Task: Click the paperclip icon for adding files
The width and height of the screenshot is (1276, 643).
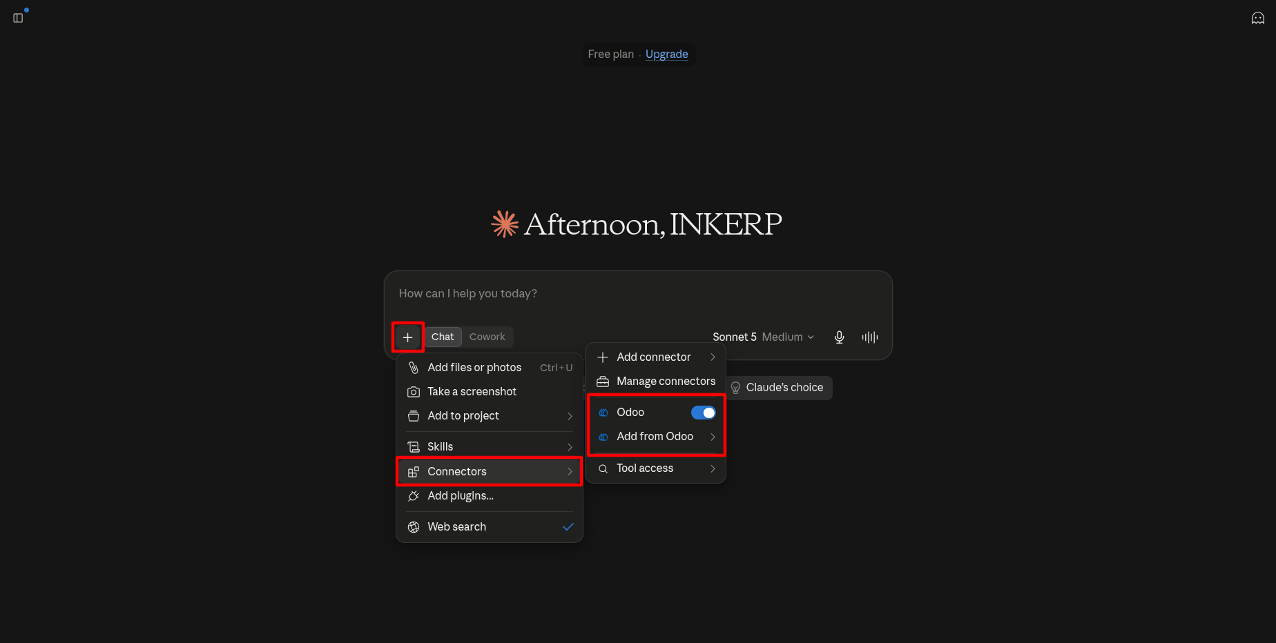Action: [x=414, y=368]
